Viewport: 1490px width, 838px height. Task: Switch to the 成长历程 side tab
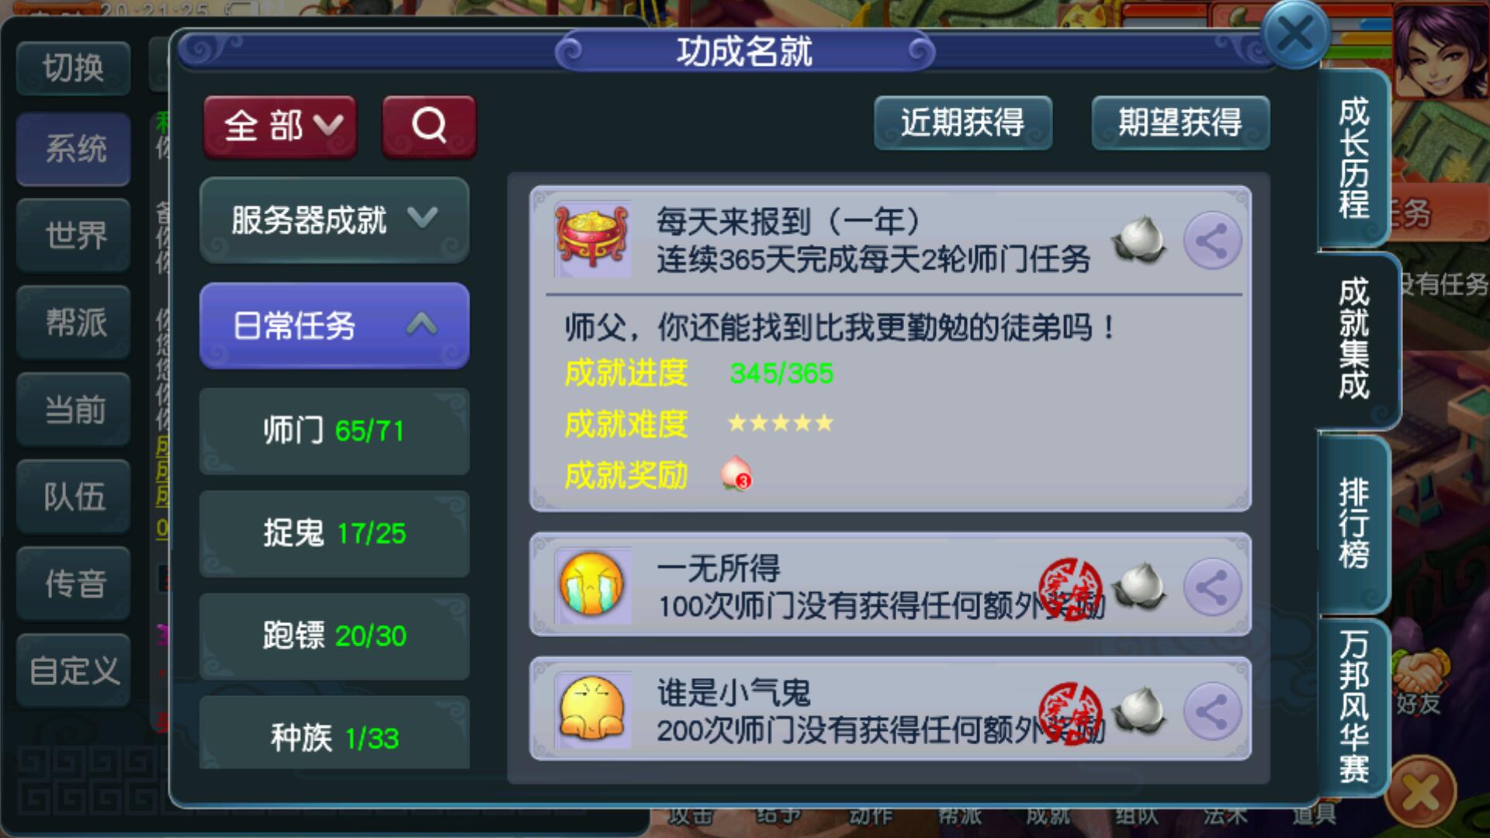(x=1354, y=158)
